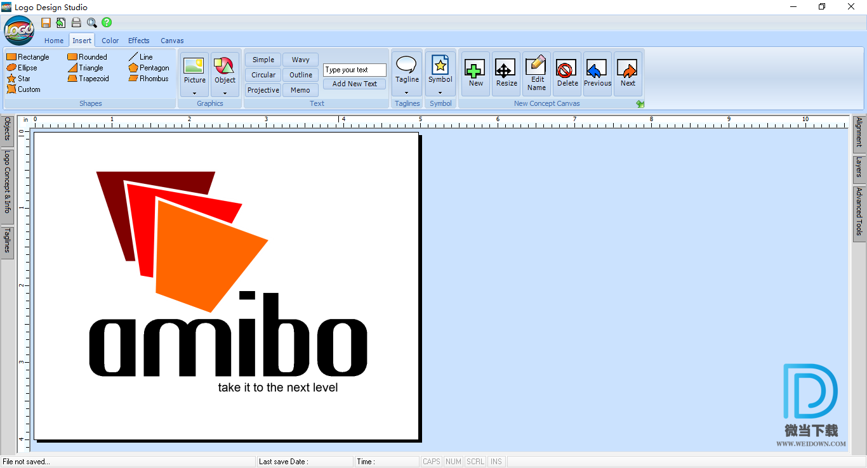Image resolution: width=867 pixels, height=468 pixels.
Task: Open the Alignment side panel
Action: (859, 134)
